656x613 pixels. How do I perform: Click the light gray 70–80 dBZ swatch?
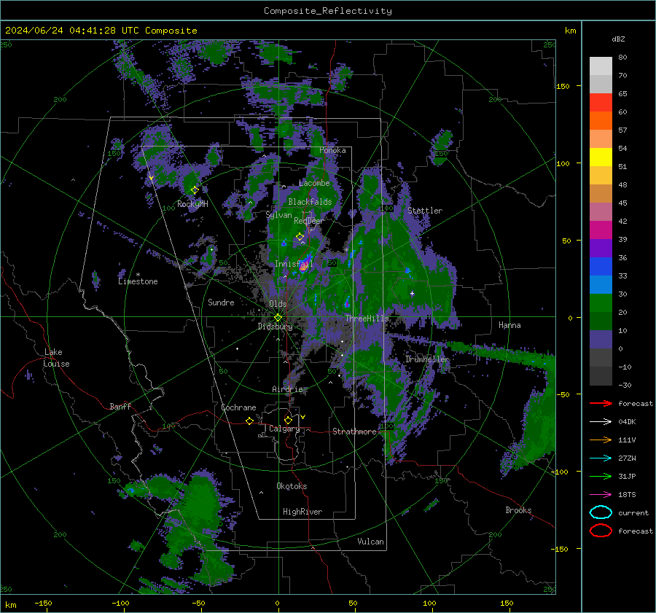[x=601, y=66]
